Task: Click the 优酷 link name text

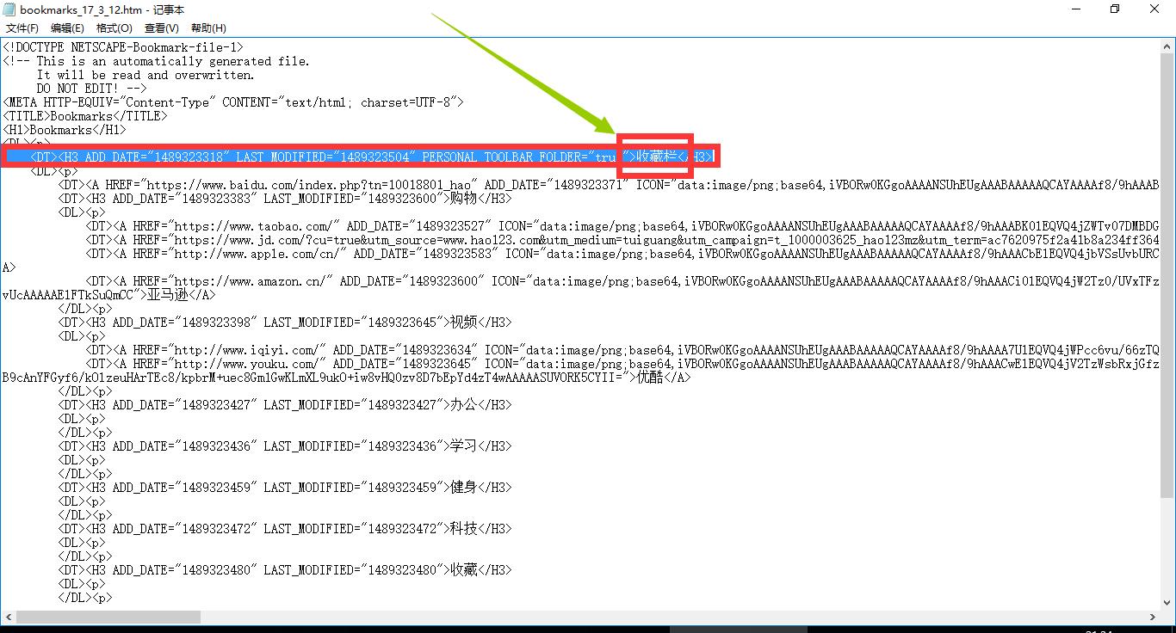Action: tap(650, 378)
